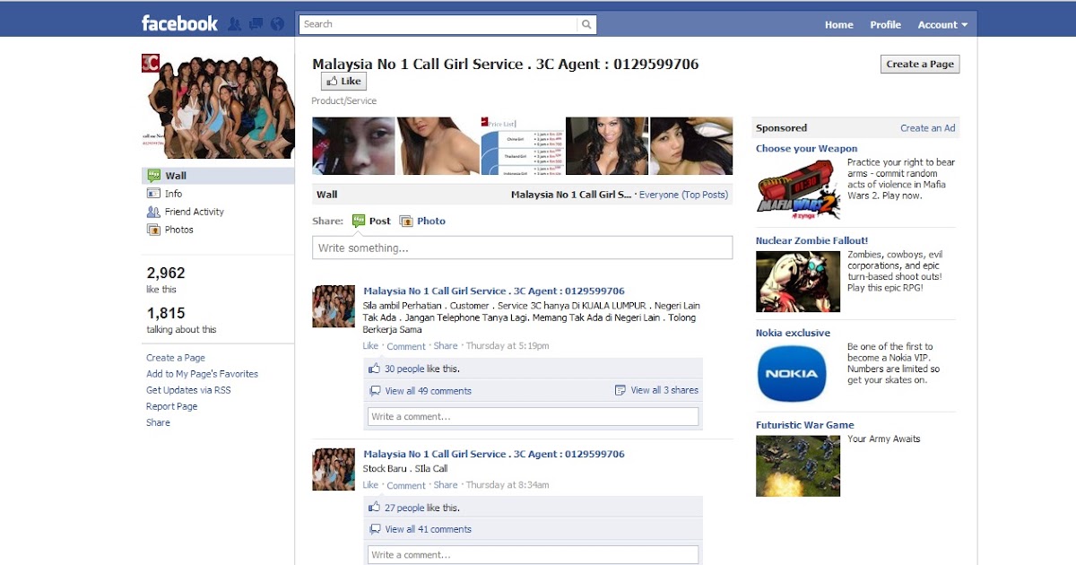Viewport: 1076px width, 565px height.
Task: Click the shares icon beside View all 3 shares
Action: coord(620,390)
